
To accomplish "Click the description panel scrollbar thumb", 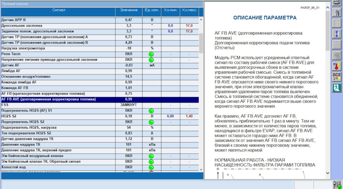I will click(328, 30).
